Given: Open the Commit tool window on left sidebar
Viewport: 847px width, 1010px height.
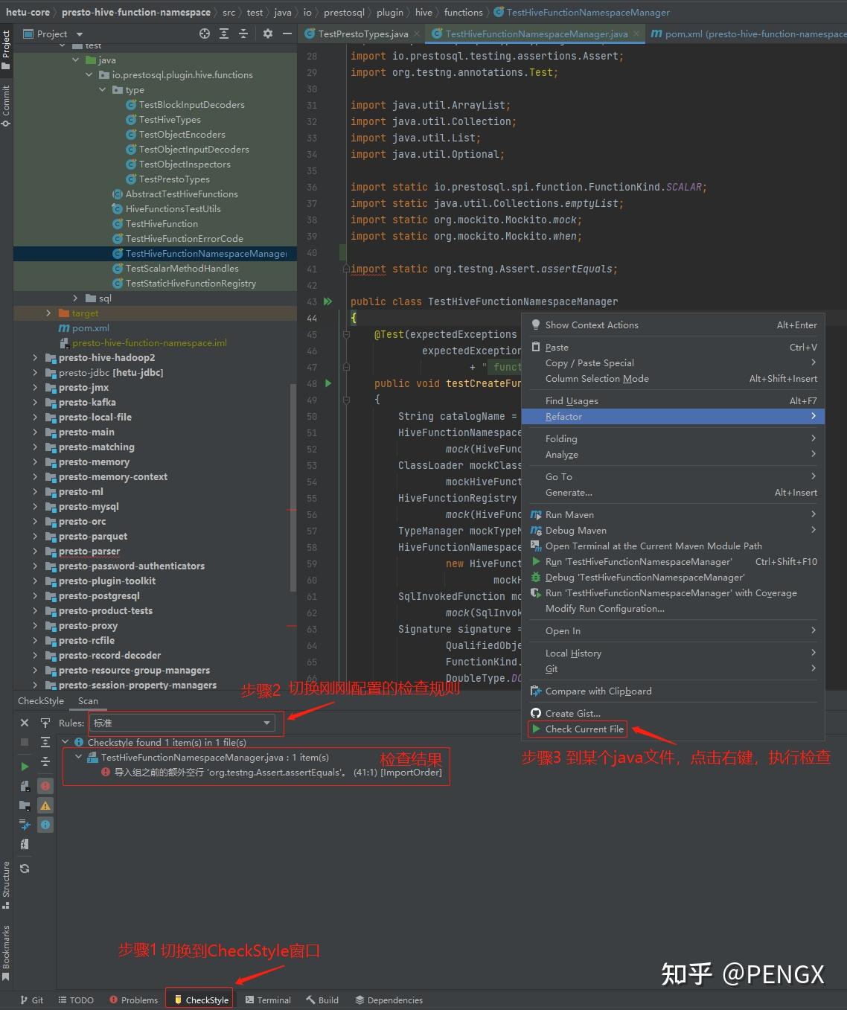Looking at the screenshot, I should (x=6, y=105).
